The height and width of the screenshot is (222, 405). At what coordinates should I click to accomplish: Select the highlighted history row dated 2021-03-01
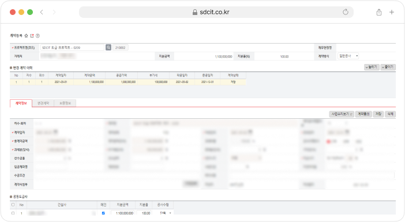[x=128, y=82]
